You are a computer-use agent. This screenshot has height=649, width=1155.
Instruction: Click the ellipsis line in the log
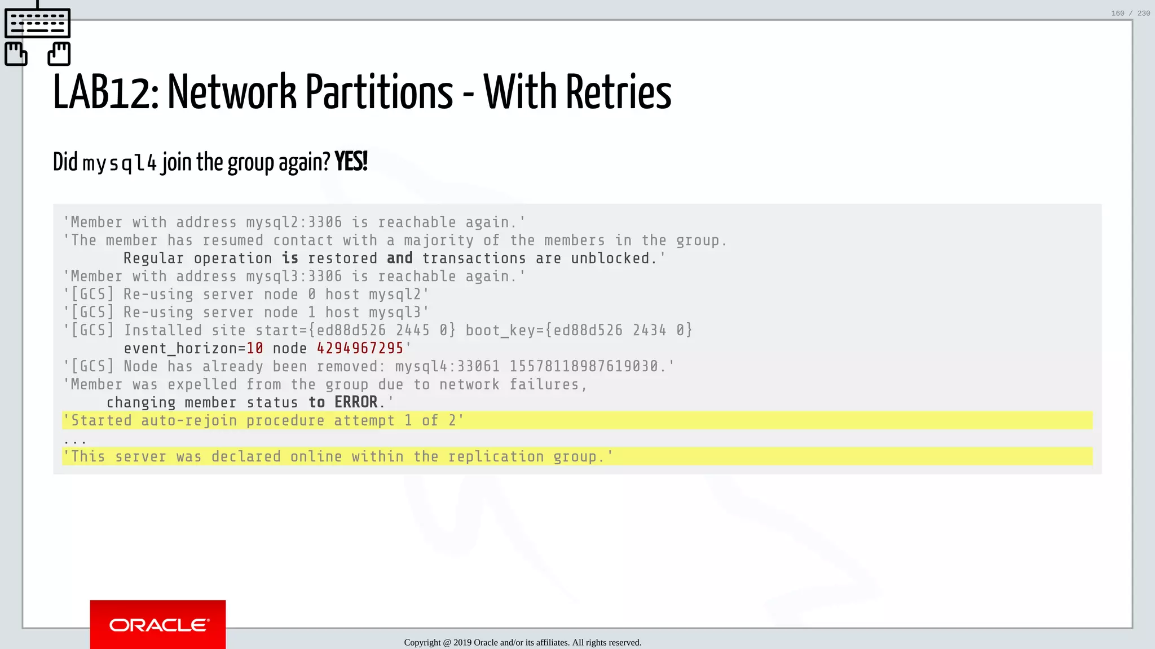pyautogui.click(x=75, y=441)
